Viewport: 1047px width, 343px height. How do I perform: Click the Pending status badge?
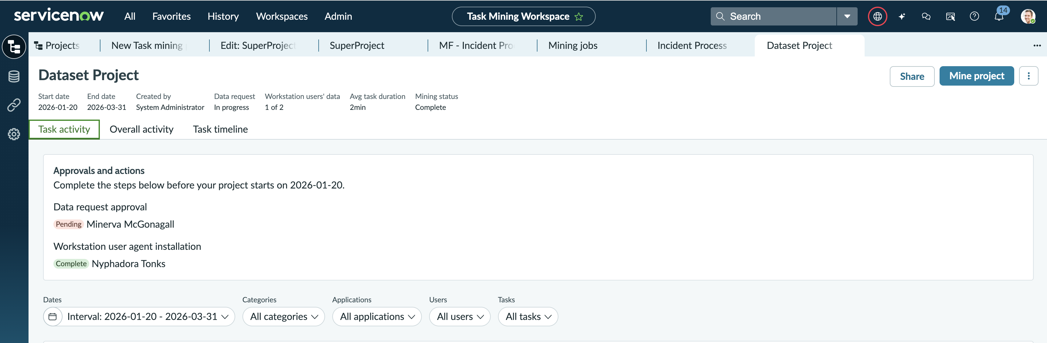point(68,224)
